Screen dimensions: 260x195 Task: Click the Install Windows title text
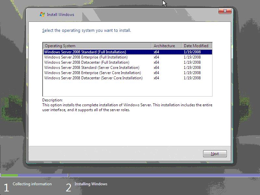click(x=60, y=15)
